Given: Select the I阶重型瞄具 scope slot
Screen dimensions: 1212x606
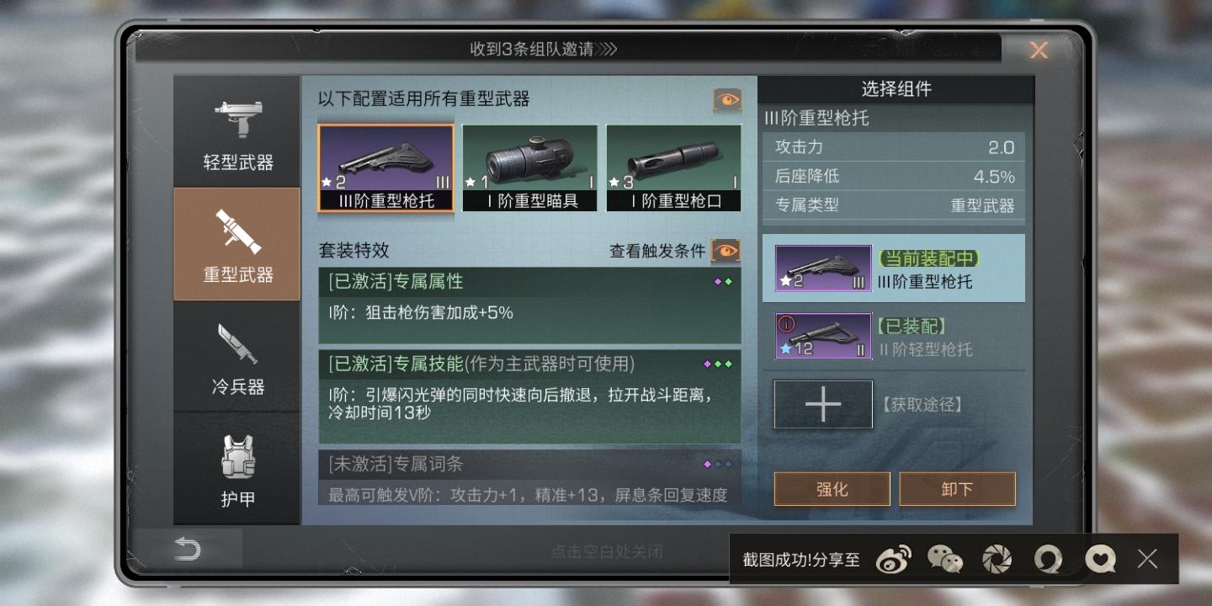Looking at the screenshot, I should pos(530,168).
